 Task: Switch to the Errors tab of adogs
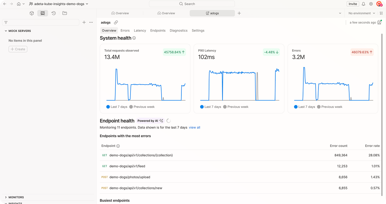click(125, 30)
